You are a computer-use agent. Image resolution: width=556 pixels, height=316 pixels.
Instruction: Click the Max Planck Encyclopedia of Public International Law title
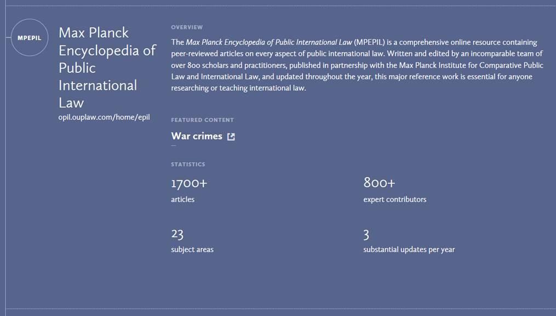pyautogui.click(x=107, y=67)
